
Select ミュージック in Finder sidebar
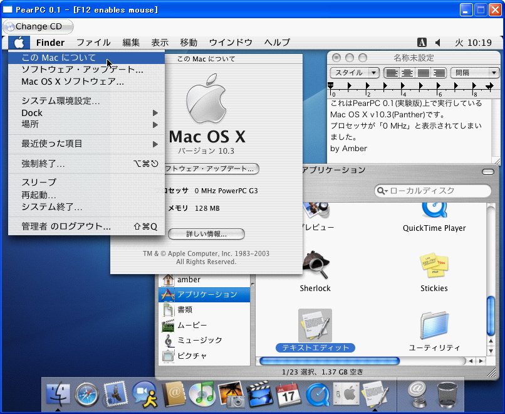(204, 340)
